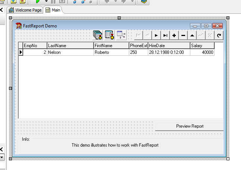Jump to last record in navigator
This screenshot has height=170, width=241.
point(165,35)
